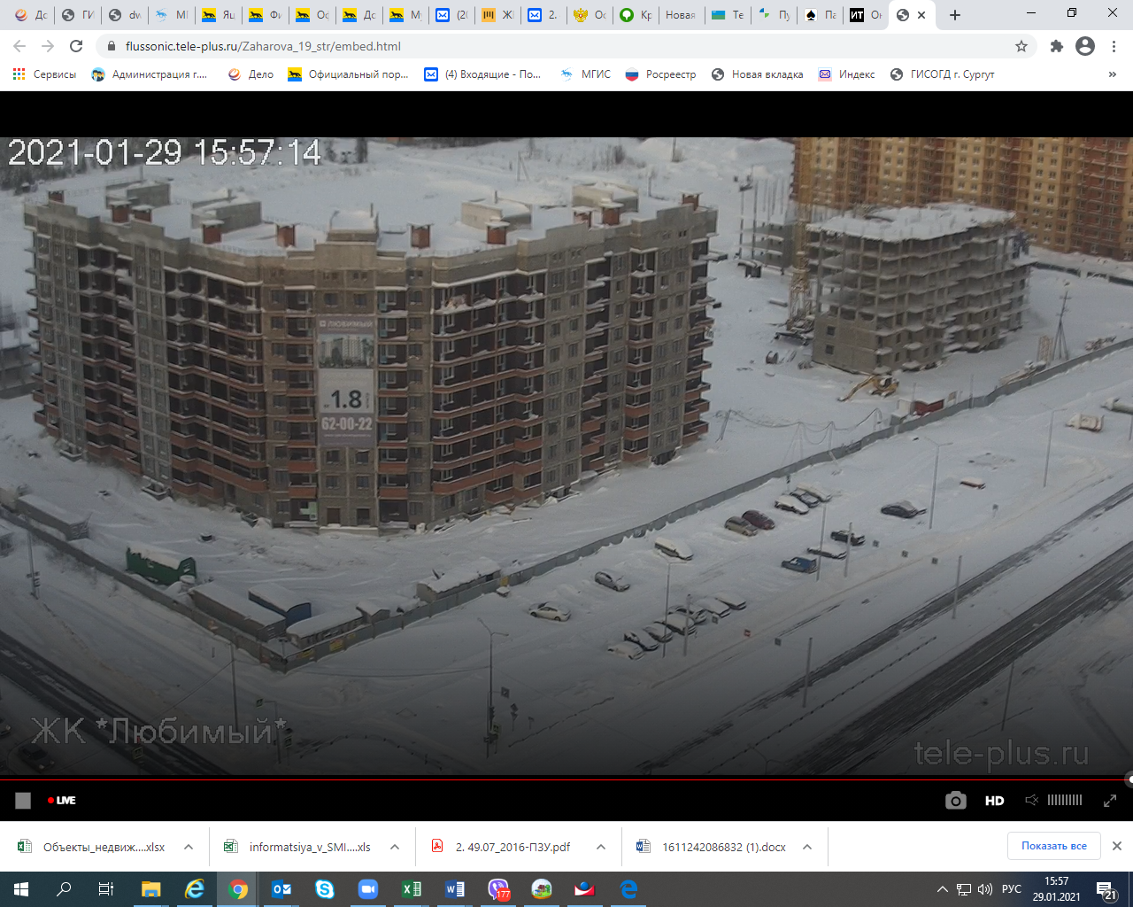
Task: Reload the current page
Action: click(x=76, y=46)
